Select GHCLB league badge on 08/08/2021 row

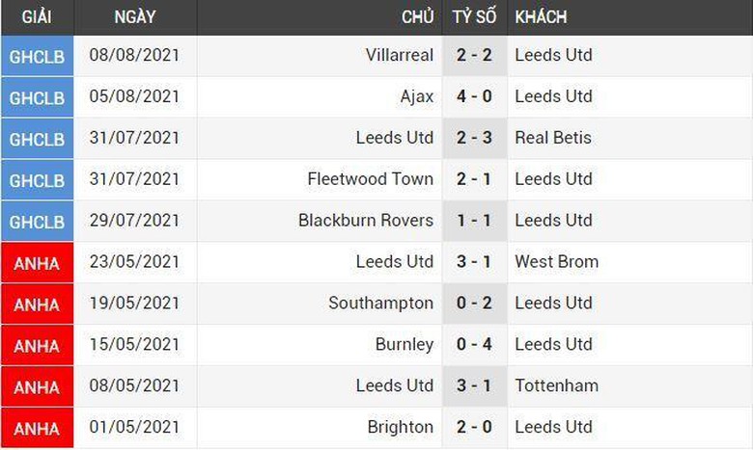coord(37,56)
